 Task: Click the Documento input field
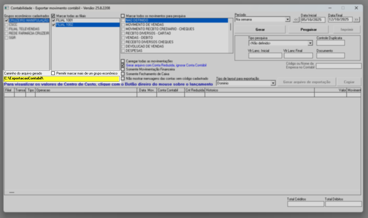pyautogui.click(x=331, y=55)
